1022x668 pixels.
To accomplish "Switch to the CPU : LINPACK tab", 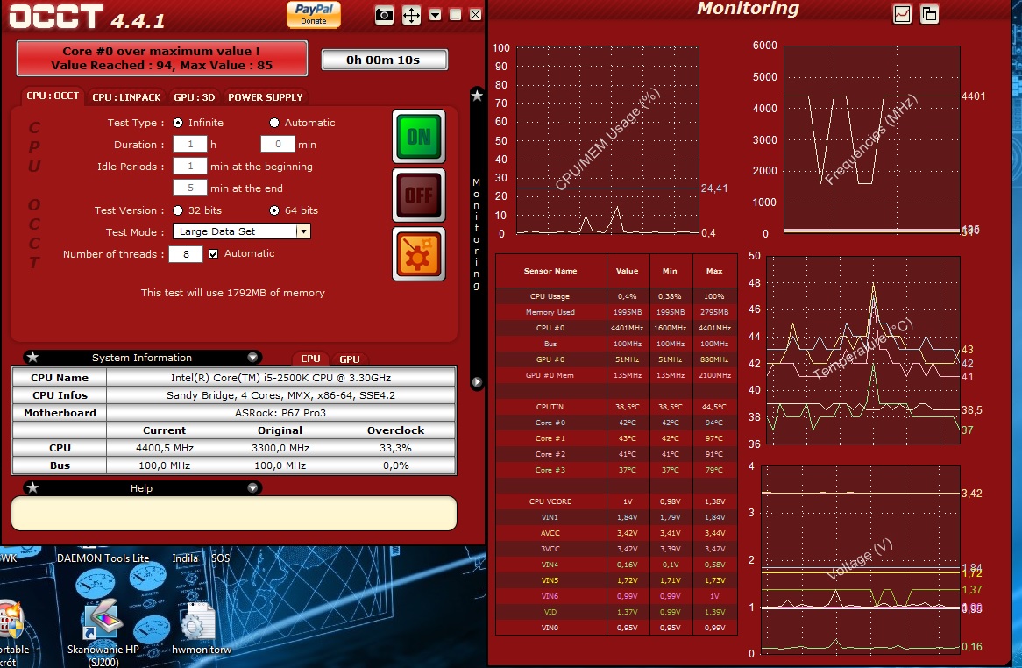I will point(126,97).
